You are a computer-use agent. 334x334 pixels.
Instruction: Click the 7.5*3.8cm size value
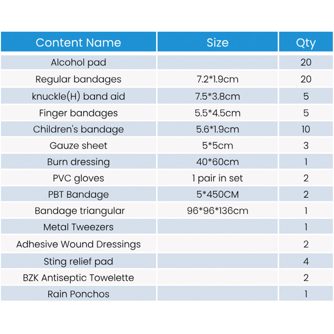217,96
